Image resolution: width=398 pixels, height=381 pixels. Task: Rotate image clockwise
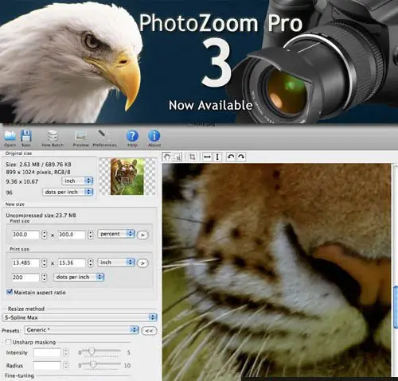point(241,157)
